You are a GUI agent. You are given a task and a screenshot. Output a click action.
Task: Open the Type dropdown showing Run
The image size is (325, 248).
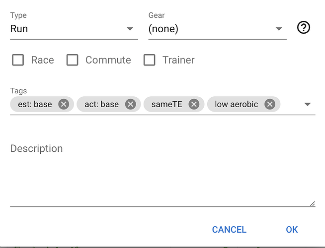pyautogui.click(x=74, y=29)
